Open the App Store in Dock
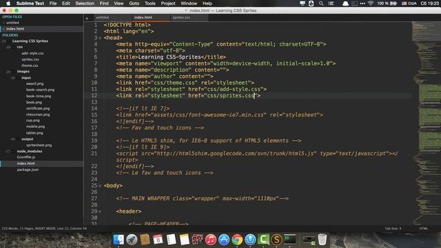The width and height of the screenshot is (441, 248). pos(224,240)
